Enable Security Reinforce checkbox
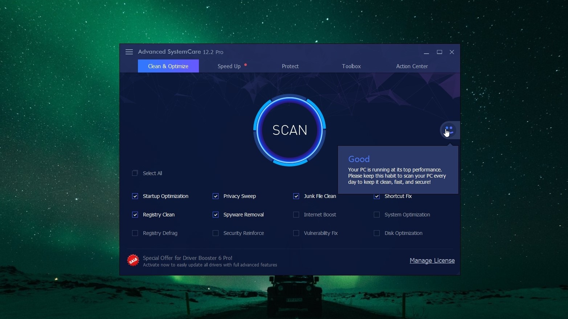This screenshot has height=319, width=568. click(x=216, y=233)
